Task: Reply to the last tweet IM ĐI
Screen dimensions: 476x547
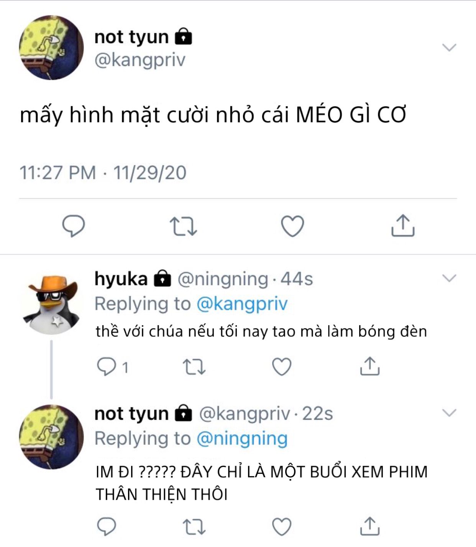Action: 107,526
